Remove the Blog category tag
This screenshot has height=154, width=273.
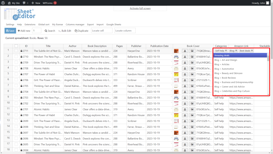tap(236, 51)
